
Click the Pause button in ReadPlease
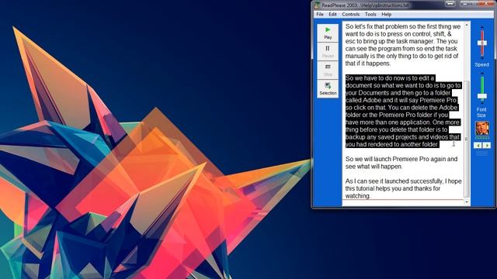[328, 52]
